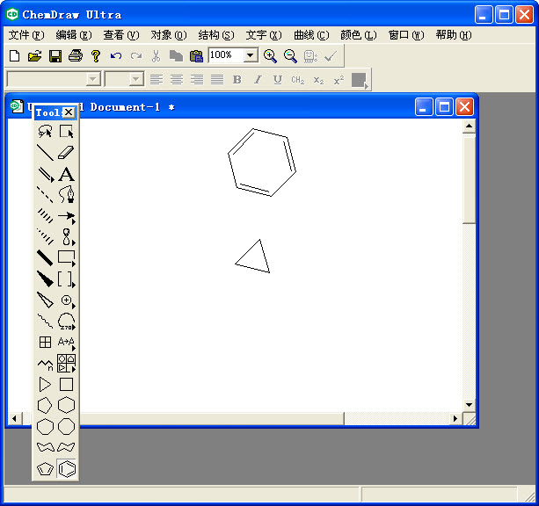Toggle bold text formatting
This screenshot has width=539, height=506.
pyautogui.click(x=237, y=80)
